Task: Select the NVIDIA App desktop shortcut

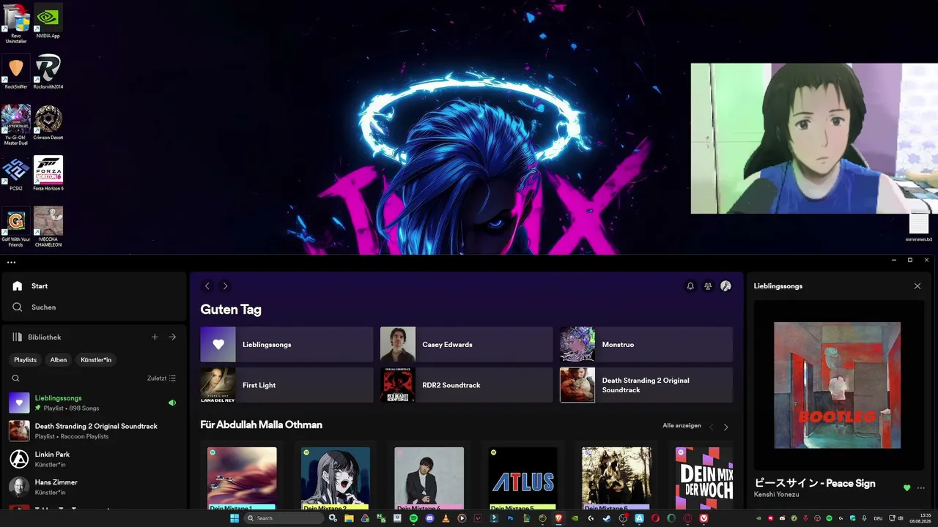Action: pos(48,20)
